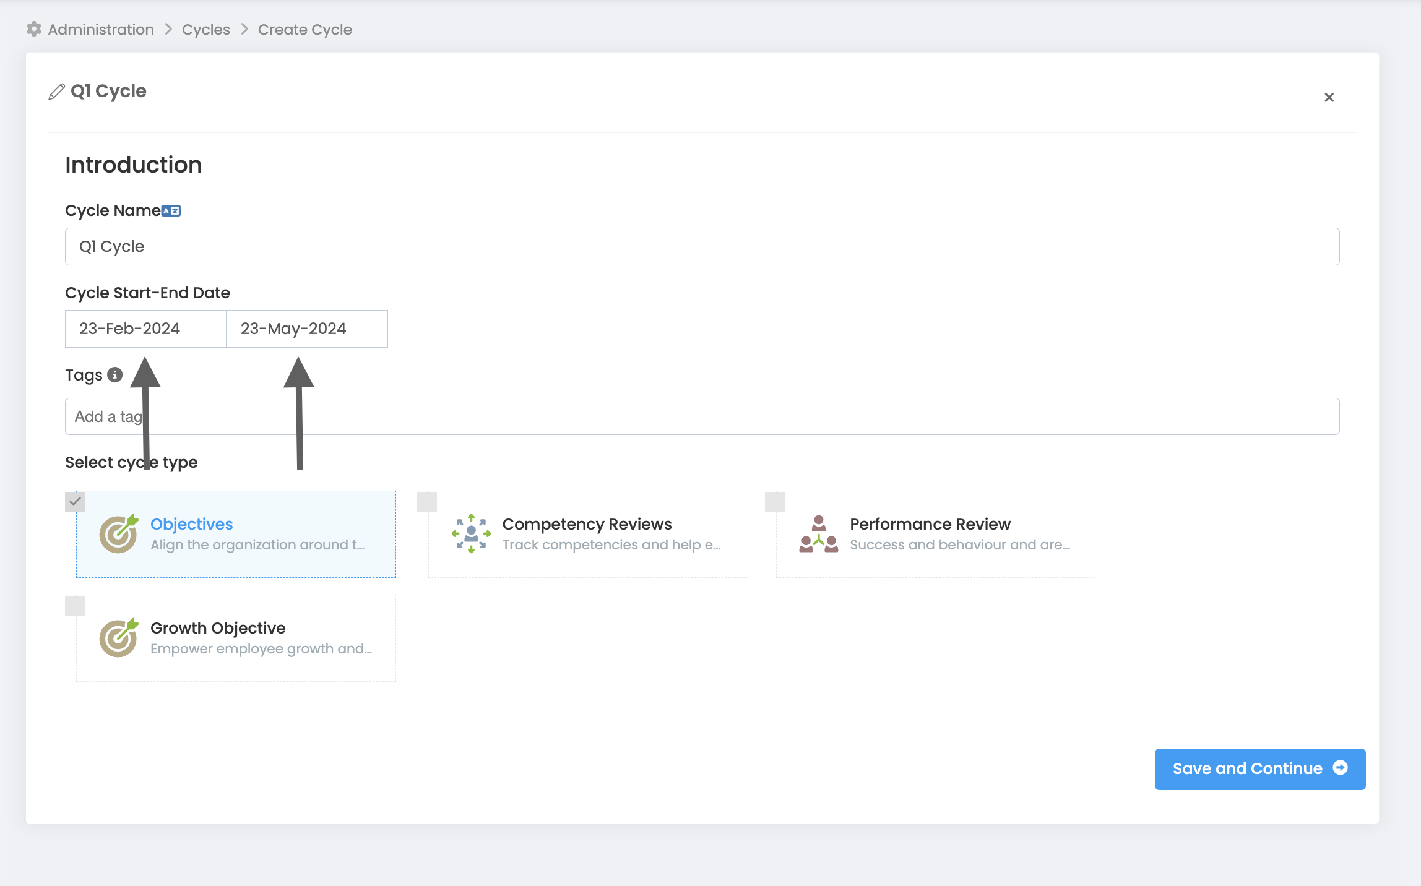Check the Competency Reviews checkbox
This screenshot has width=1421, height=886.
coord(427,501)
